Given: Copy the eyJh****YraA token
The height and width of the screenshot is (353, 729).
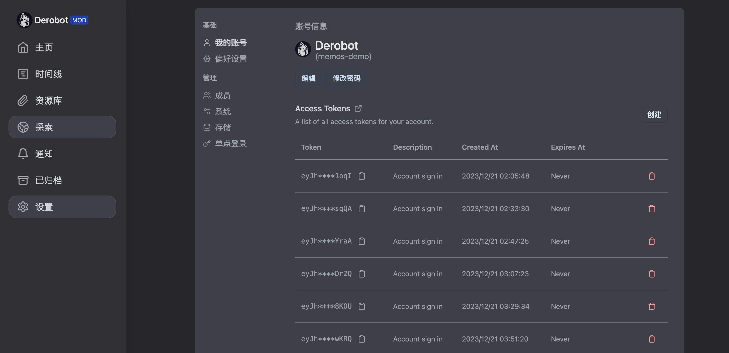Looking at the screenshot, I should tap(361, 241).
